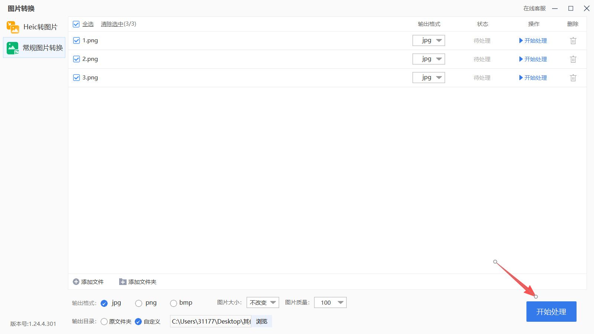Click the 2.png file name

90,59
